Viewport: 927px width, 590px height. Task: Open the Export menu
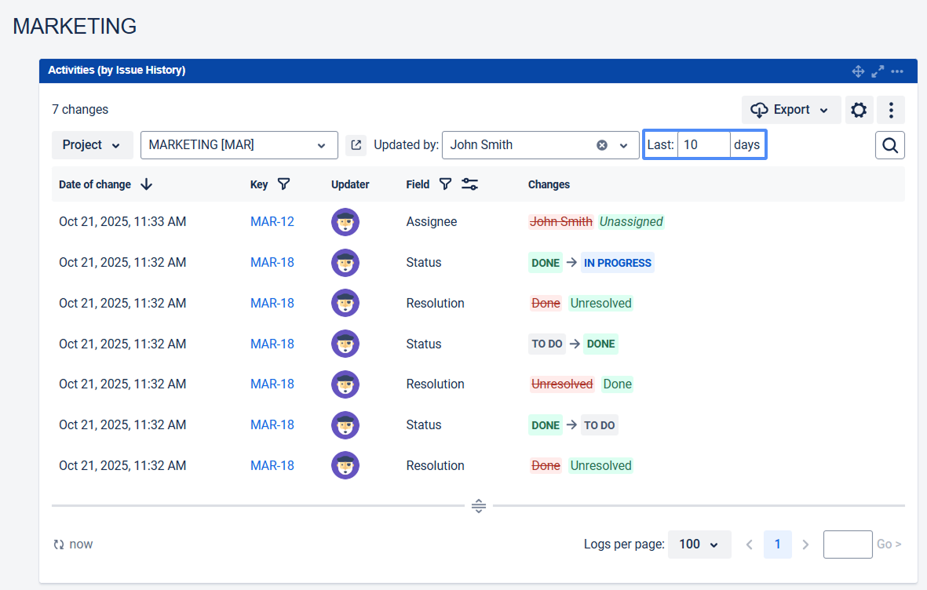point(790,110)
